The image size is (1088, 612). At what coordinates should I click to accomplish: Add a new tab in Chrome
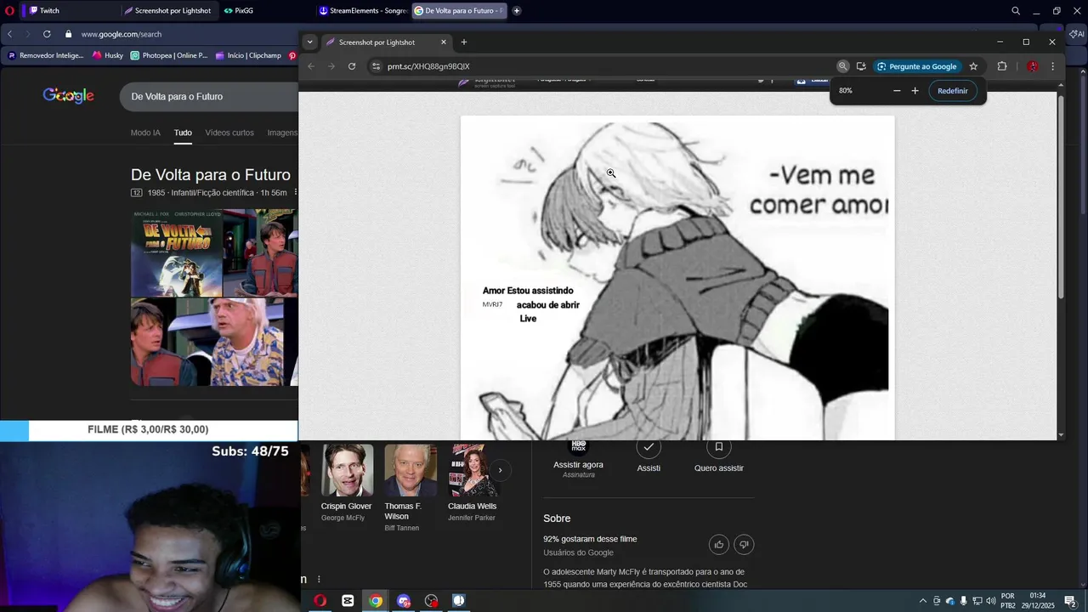click(463, 42)
